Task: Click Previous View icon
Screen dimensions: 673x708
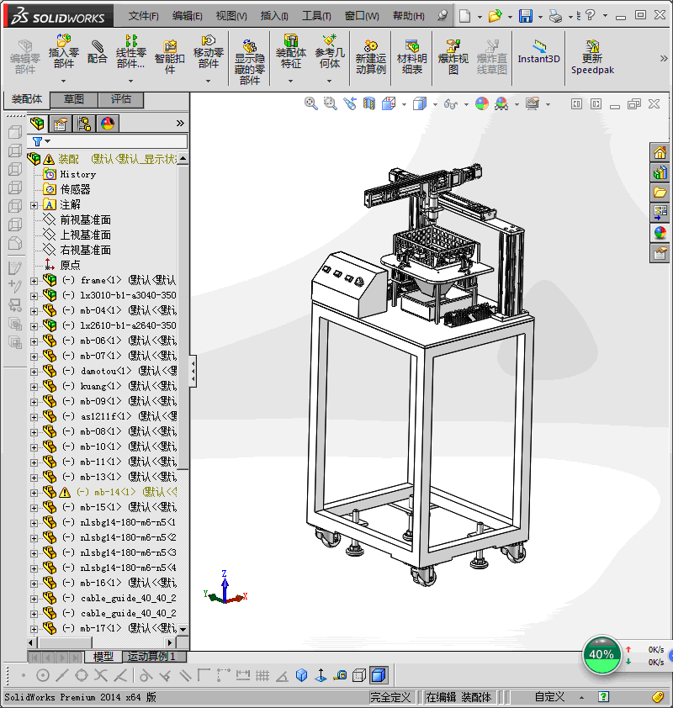Action: point(350,103)
